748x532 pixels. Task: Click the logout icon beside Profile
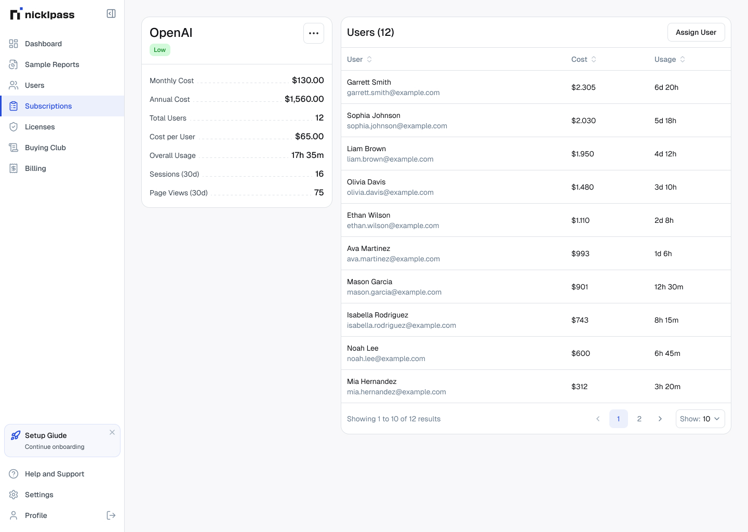pyautogui.click(x=111, y=515)
